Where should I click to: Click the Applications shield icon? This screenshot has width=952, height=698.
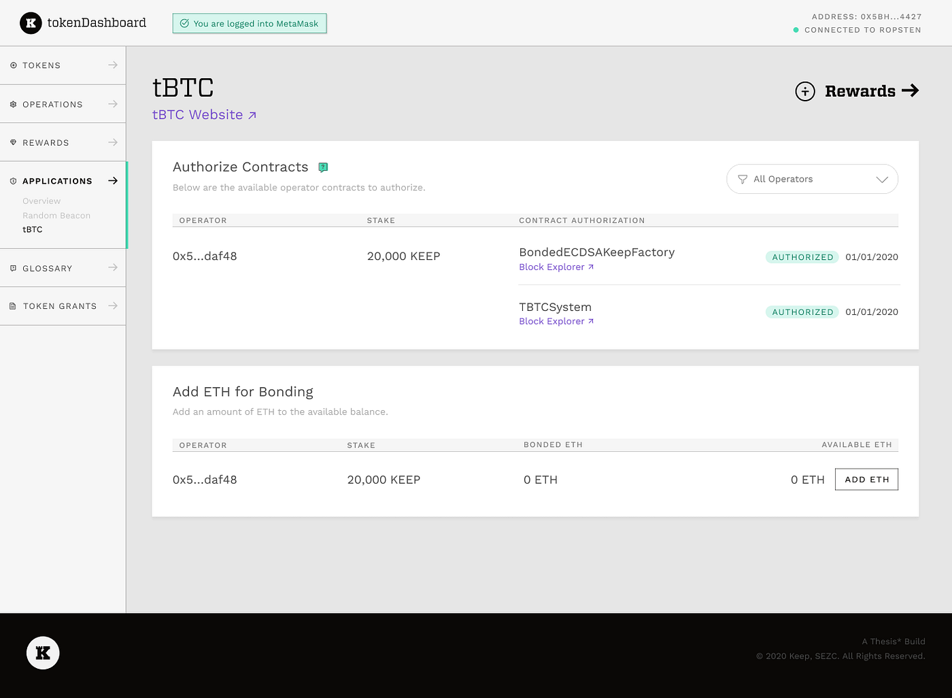13,181
